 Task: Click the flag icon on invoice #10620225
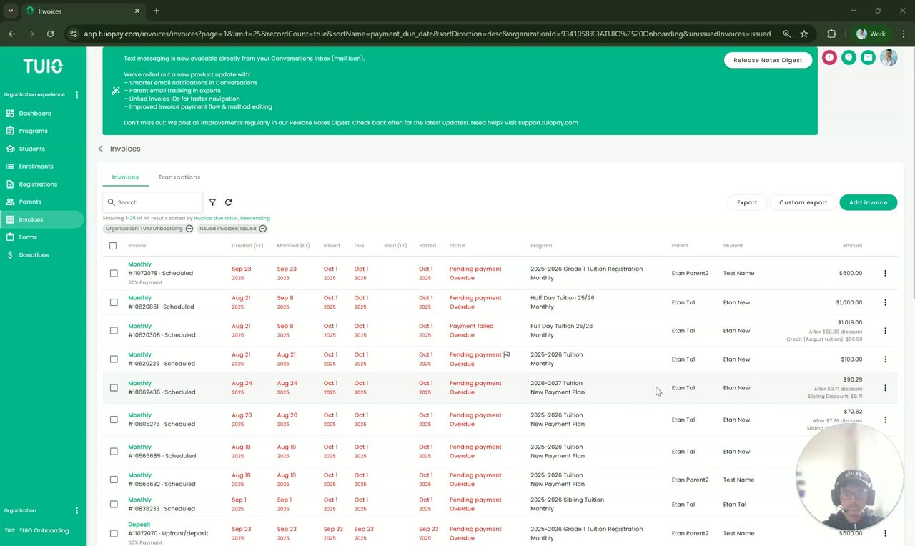(507, 354)
